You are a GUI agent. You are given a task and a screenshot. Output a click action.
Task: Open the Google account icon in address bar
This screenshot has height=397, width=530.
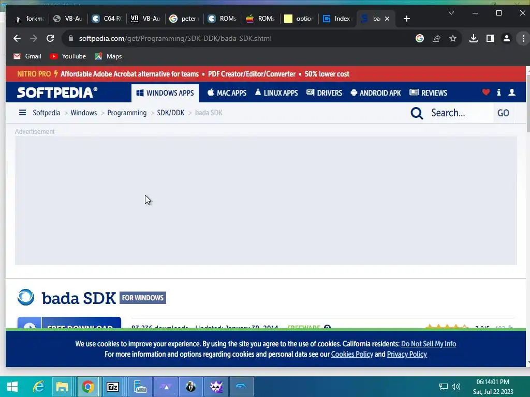419,38
